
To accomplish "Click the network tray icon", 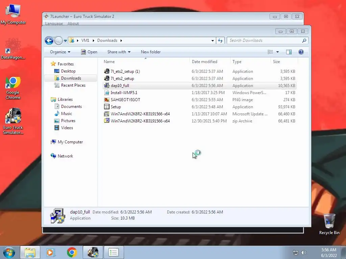I will point(295,253).
